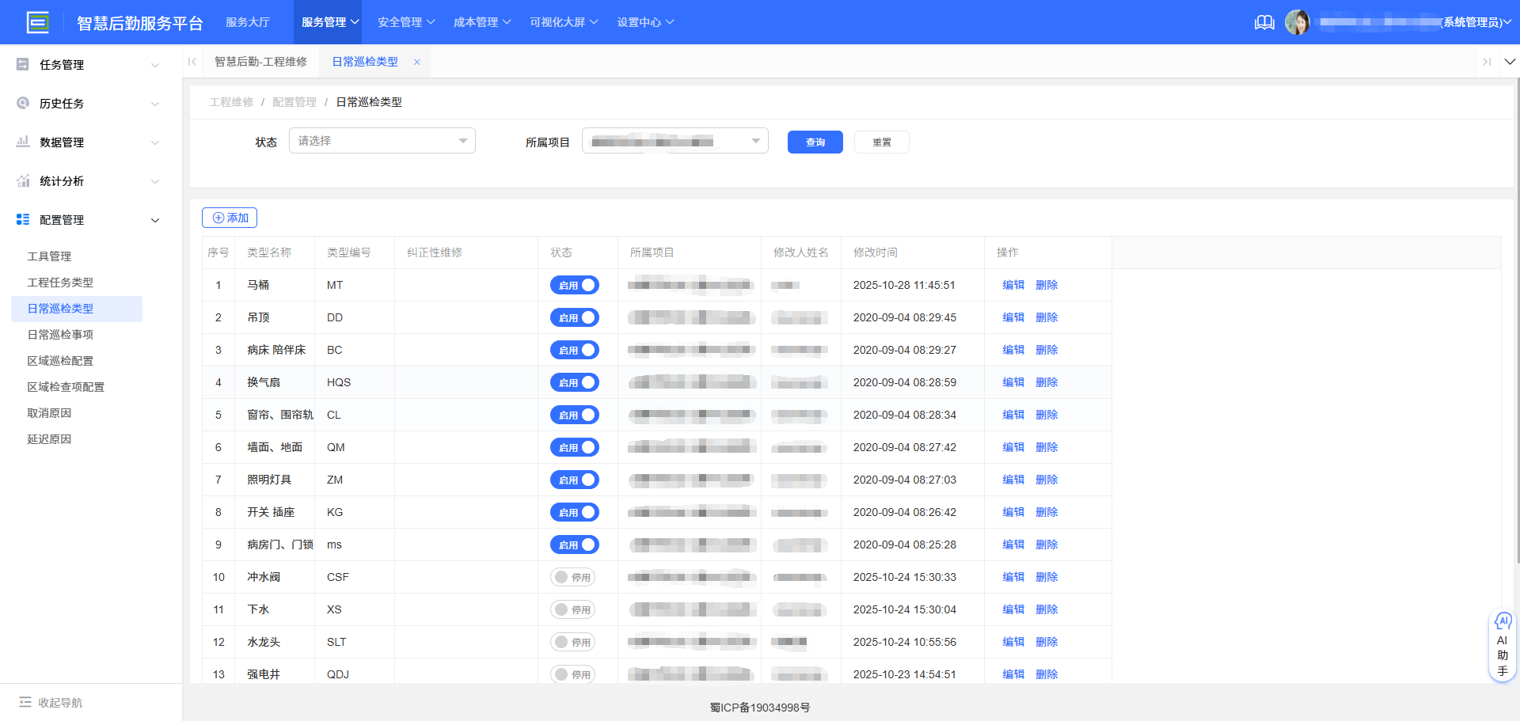
Task: Switch to the 智慧后勤-工程维修 tab
Action: (x=261, y=61)
